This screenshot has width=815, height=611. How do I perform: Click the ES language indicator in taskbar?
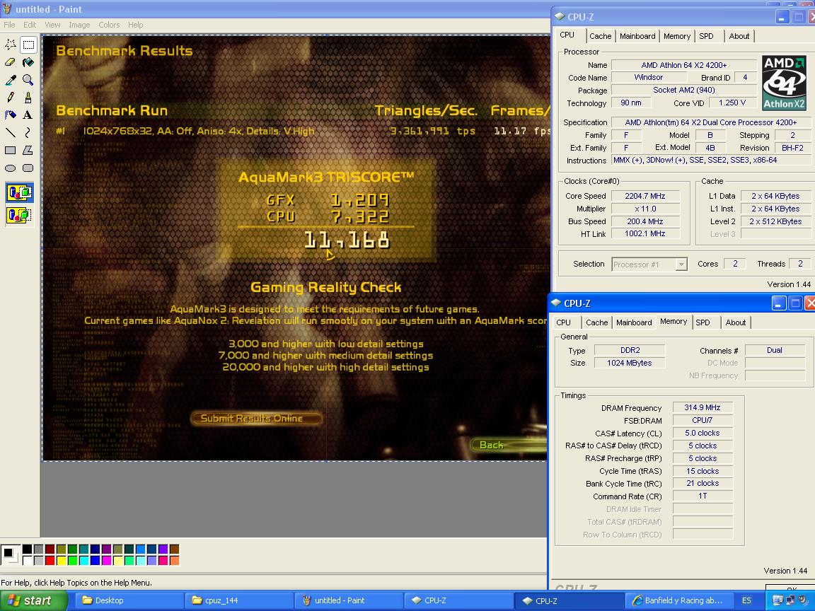pyautogui.click(x=746, y=600)
